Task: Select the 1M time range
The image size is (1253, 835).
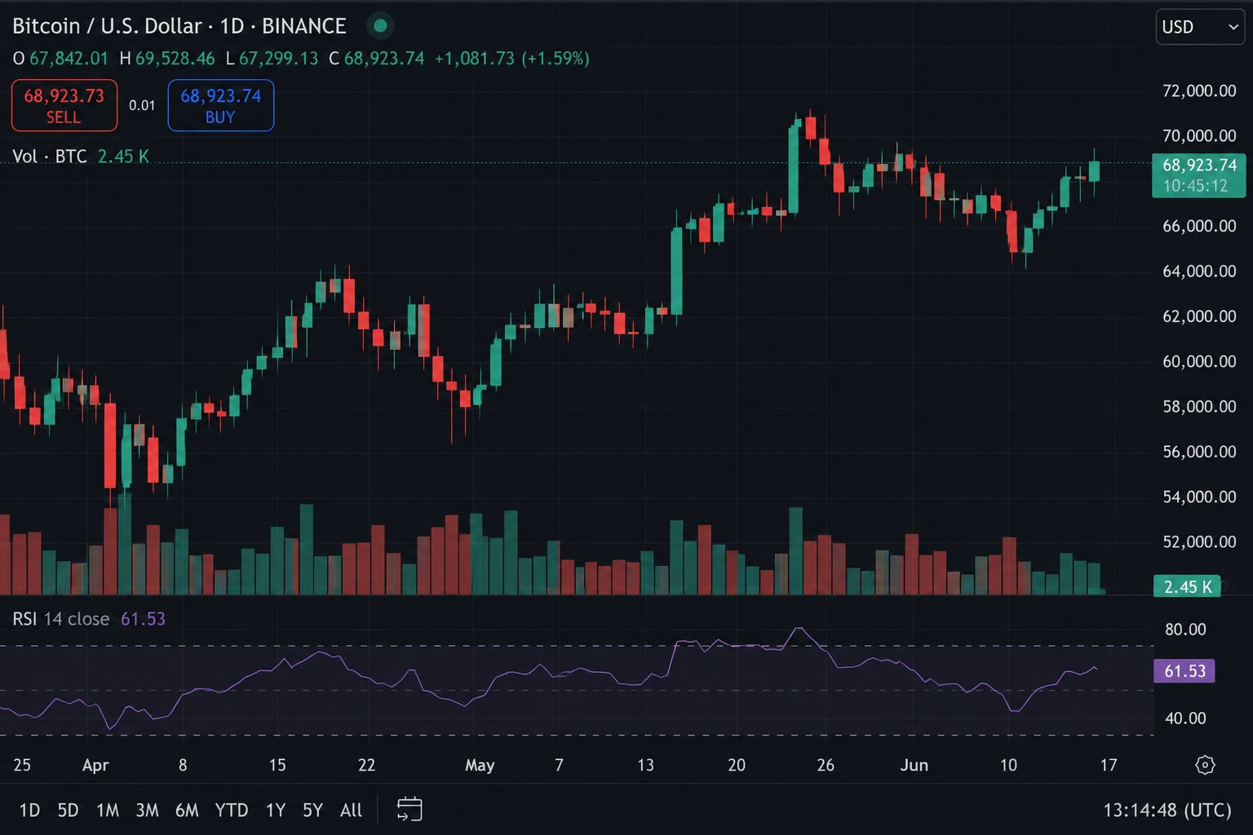Action: click(108, 811)
